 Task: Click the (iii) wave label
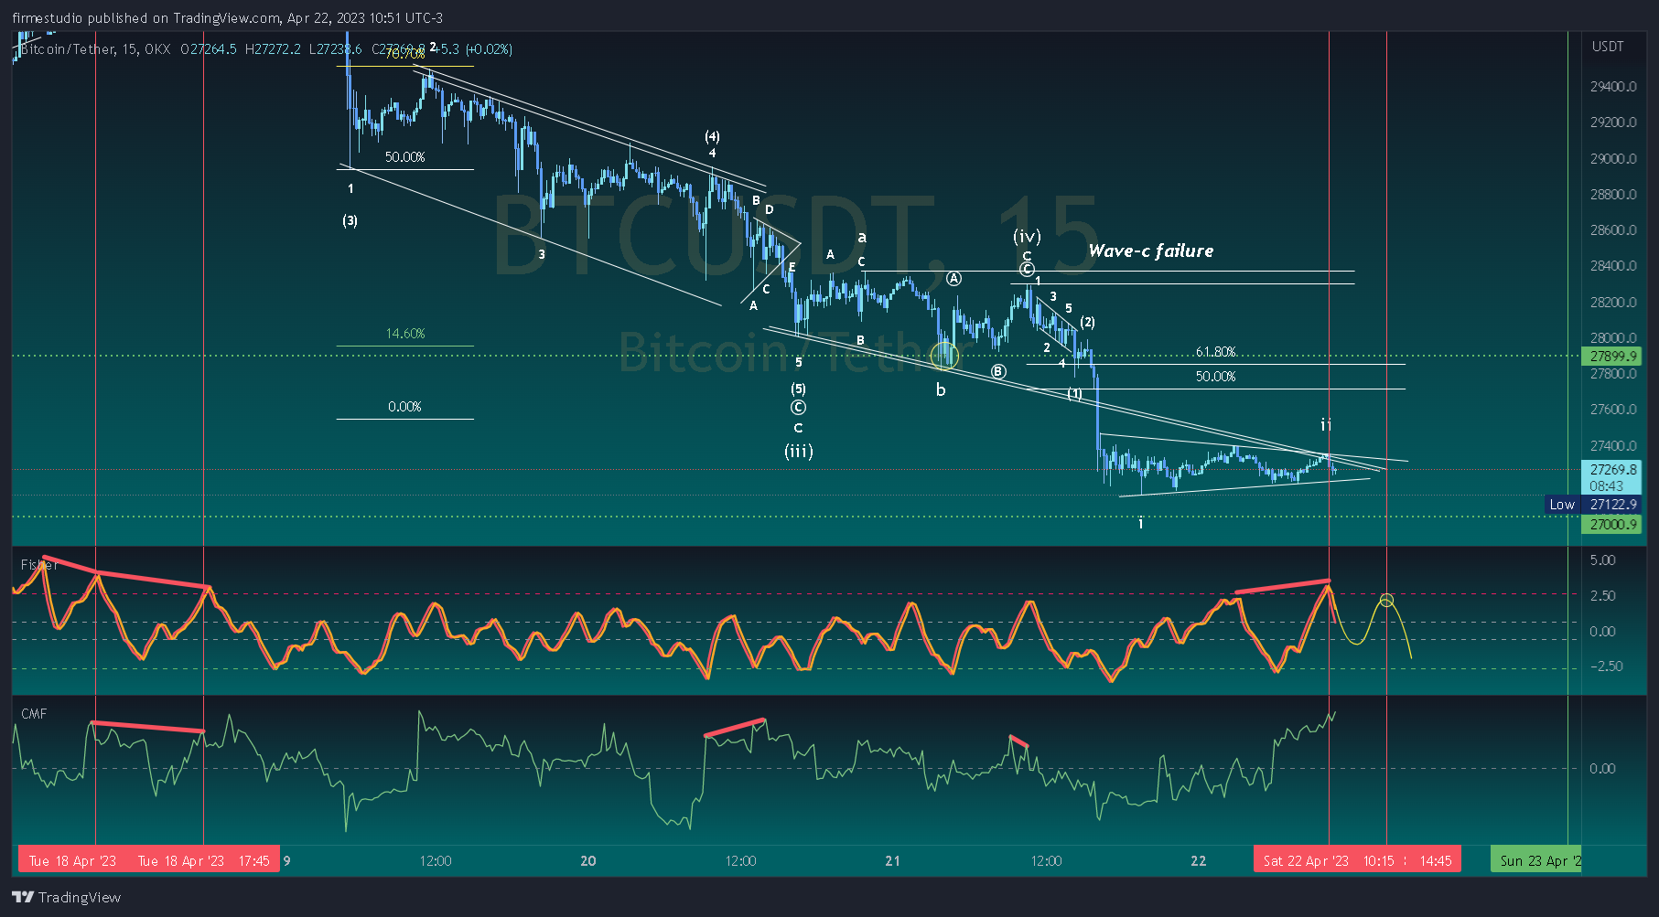[x=798, y=451]
